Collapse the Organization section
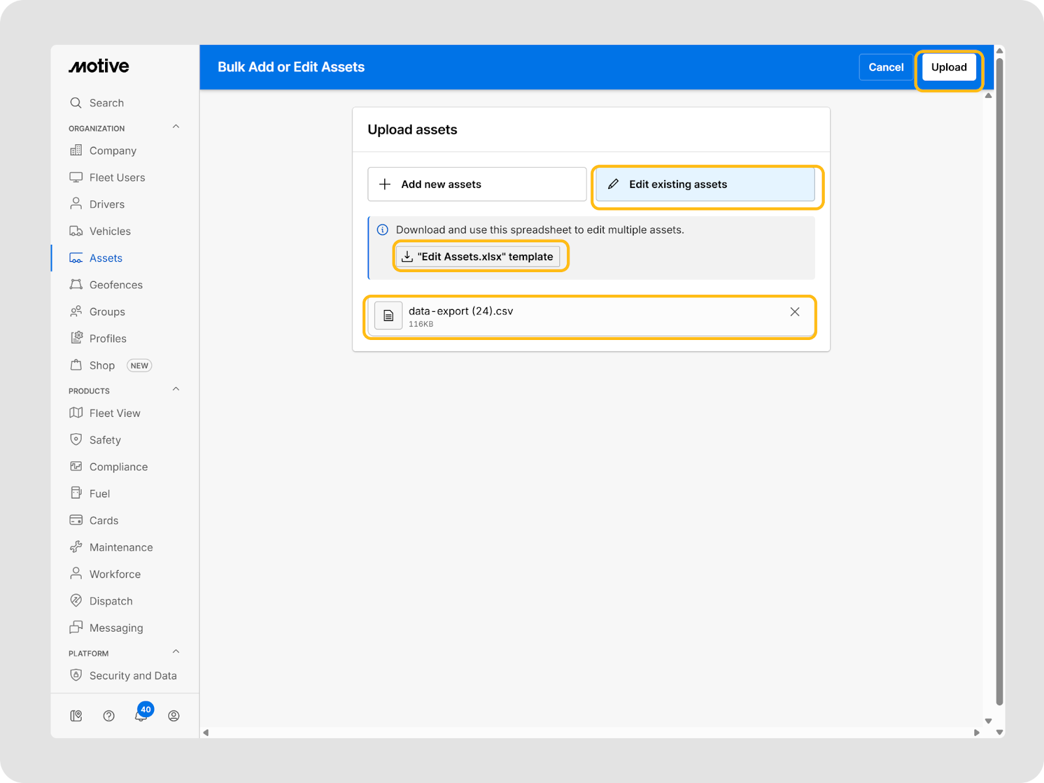Image resolution: width=1044 pixels, height=783 pixels. click(x=176, y=127)
